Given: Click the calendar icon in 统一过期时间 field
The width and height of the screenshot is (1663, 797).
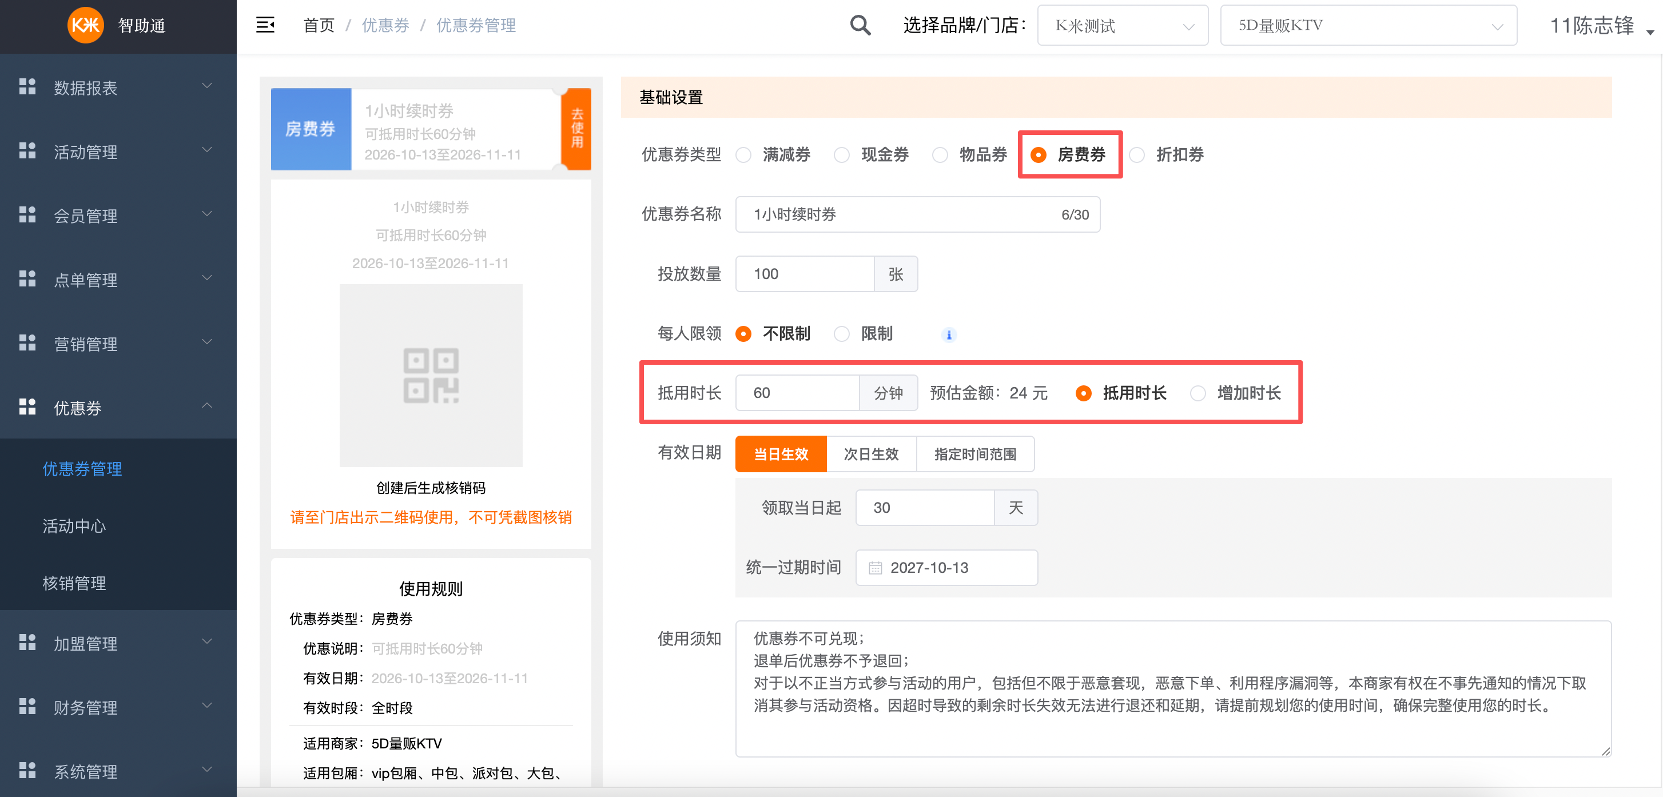Looking at the screenshot, I should click(x=875, y=568).
